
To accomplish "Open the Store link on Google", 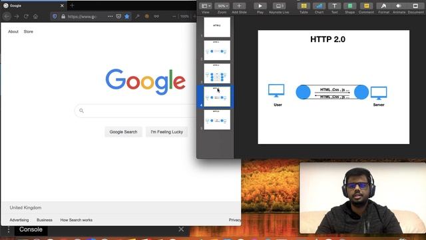I will click(x=28, y=31).
